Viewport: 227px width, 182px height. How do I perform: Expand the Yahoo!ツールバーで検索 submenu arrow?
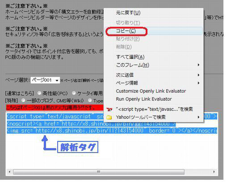pos(198,117)
